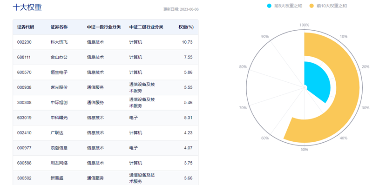The image size is (386, 185).
Task: Click weight value 3.66
Action: click(188, 178)
